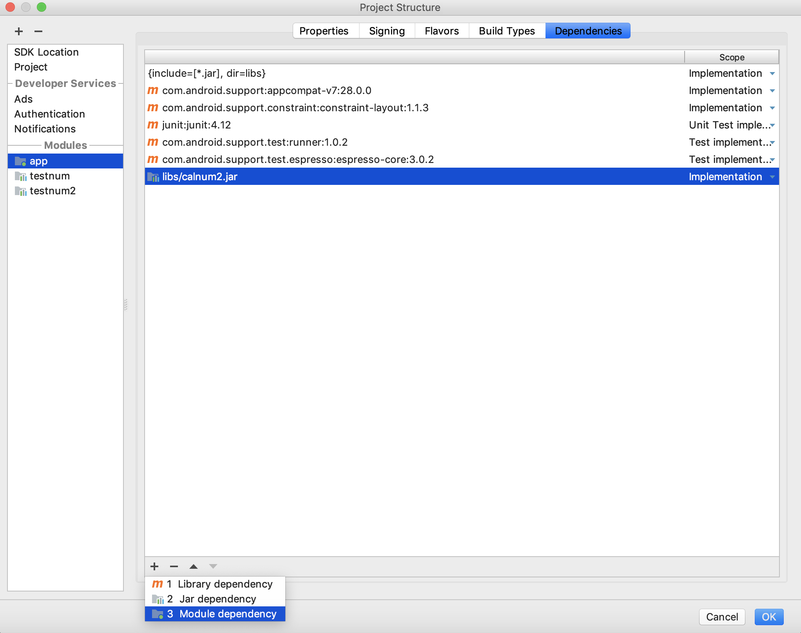Remove the selected module with the sidebar minus icon
Image resolution: width=801 pixels, height=633 pixels.
(38, 31)
